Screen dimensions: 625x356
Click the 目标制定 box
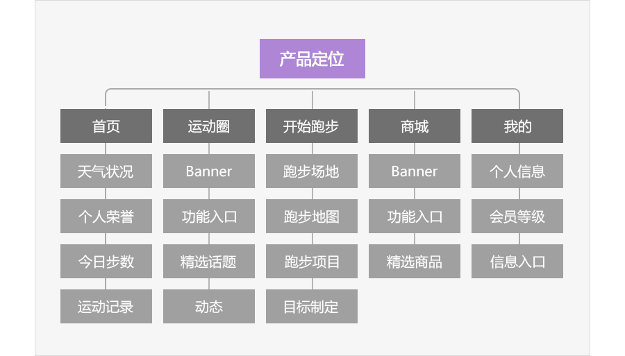coord(312,306)
